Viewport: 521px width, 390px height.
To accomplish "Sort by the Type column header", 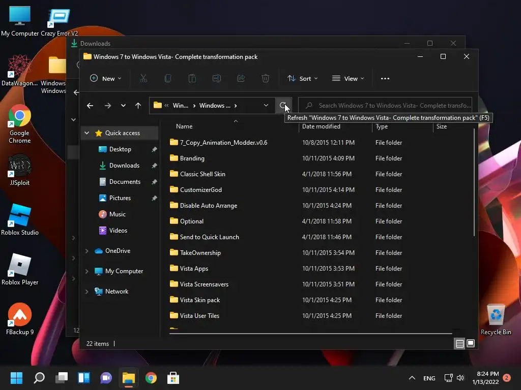I will [382, 126].
